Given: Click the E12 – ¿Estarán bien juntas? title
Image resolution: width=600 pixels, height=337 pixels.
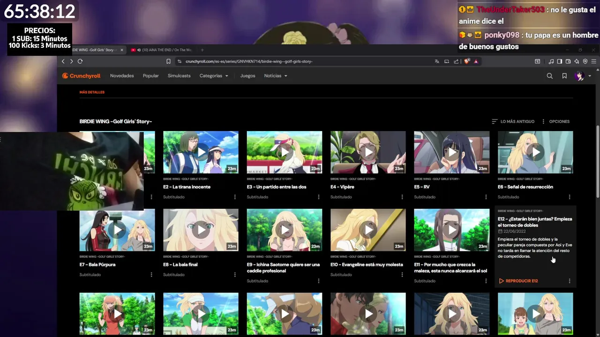Looking at the screenshot, I should 535,222.
